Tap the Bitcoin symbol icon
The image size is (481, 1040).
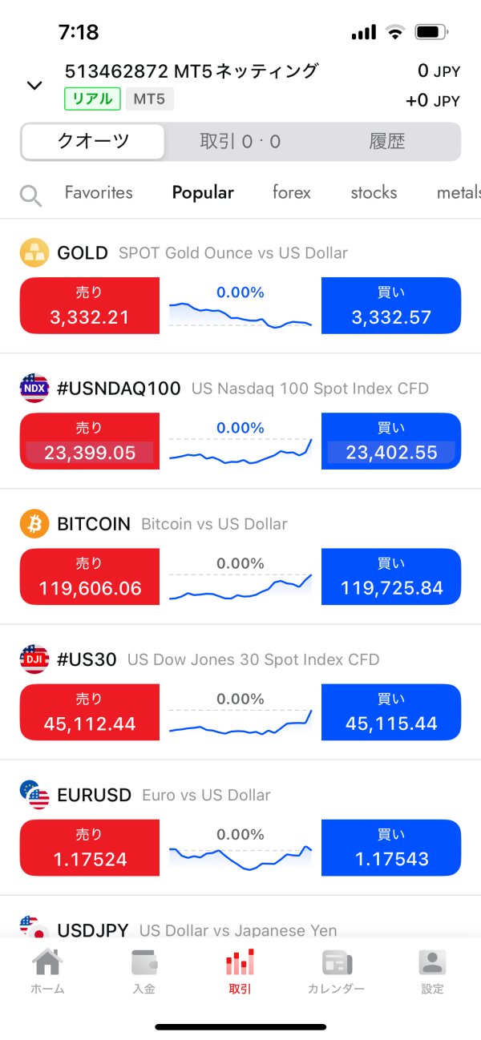tap(34, 524)
